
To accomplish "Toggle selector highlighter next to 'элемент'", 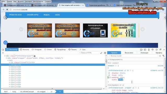I will (x=116, y=66).
